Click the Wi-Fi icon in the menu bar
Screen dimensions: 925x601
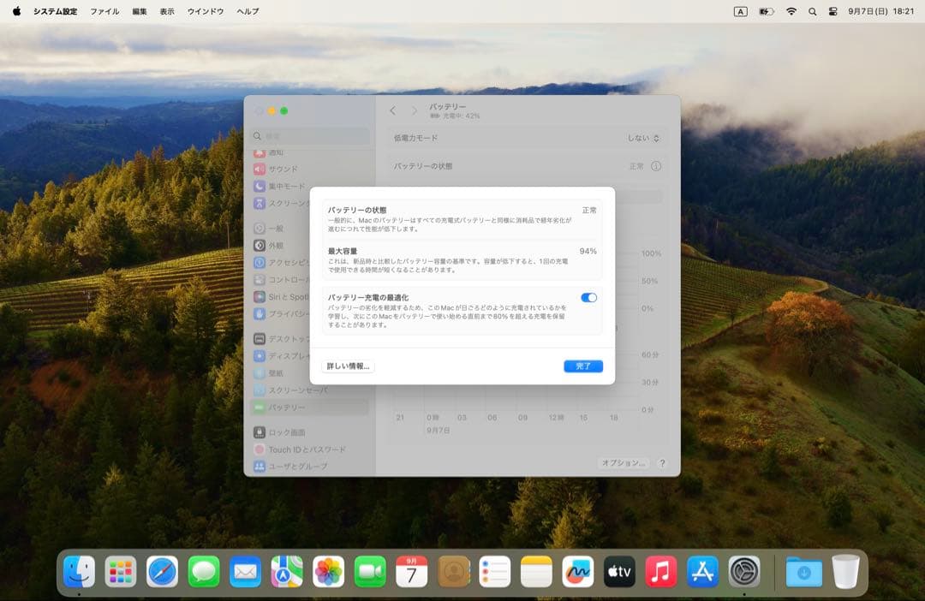pos(791,11)
